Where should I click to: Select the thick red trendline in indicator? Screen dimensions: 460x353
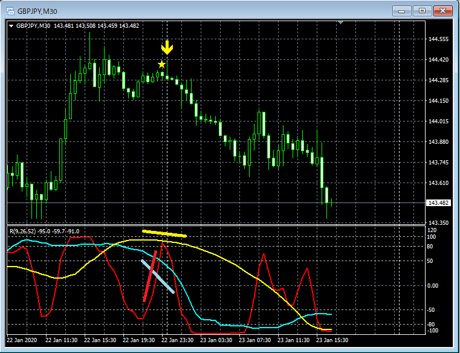pos(150,276)
